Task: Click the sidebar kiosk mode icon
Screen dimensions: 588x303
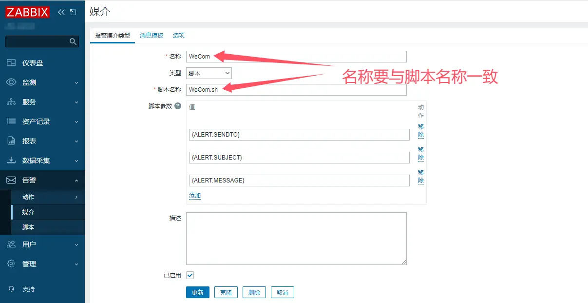Action: point(73,12)
